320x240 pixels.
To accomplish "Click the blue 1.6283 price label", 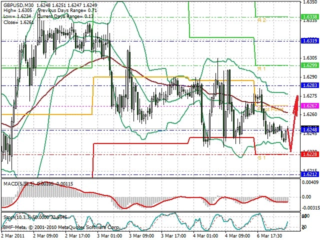I will tap(310, 85).
